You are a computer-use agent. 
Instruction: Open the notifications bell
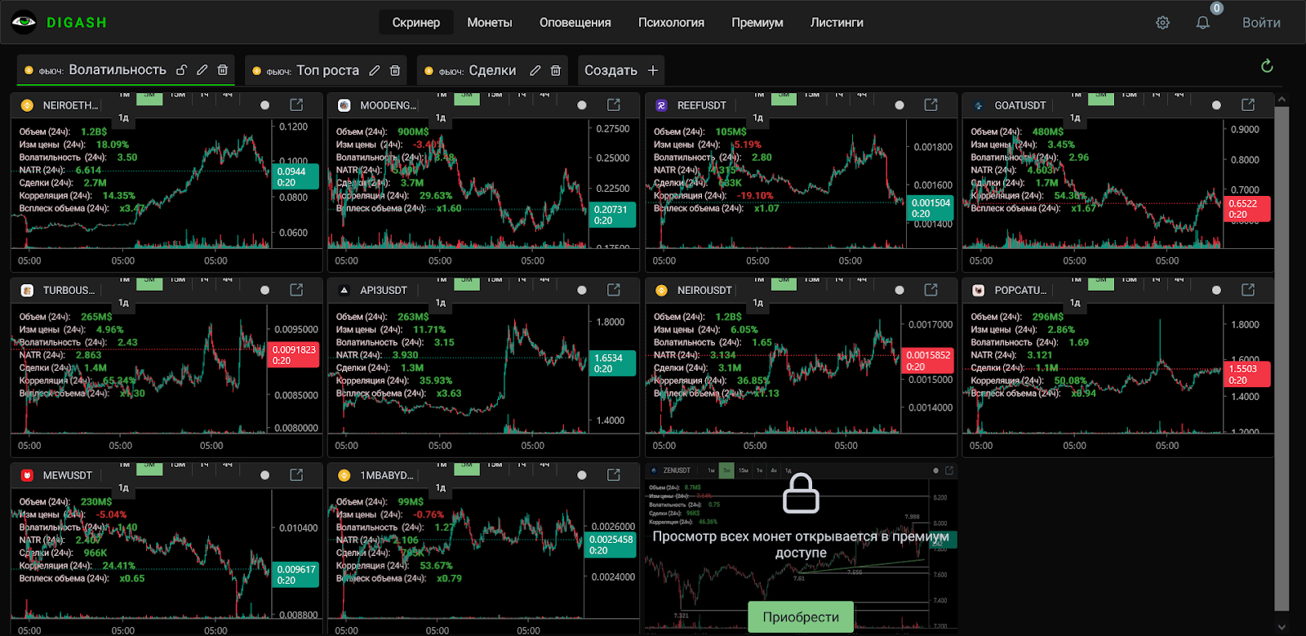(x=1202, y=23)
